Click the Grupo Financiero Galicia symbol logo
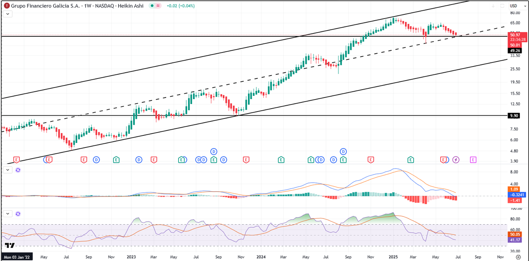529x261 pixels. coord(7,6)
